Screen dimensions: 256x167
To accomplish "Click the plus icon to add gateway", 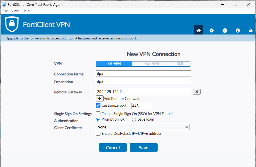I will (x=100, y=99).
